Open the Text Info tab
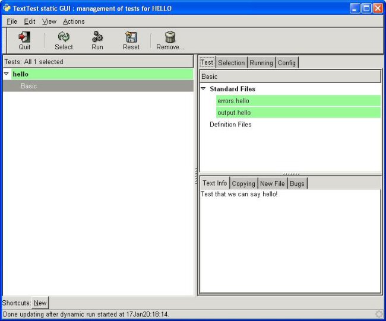386x321 pixels. click(x=214, y=183)
